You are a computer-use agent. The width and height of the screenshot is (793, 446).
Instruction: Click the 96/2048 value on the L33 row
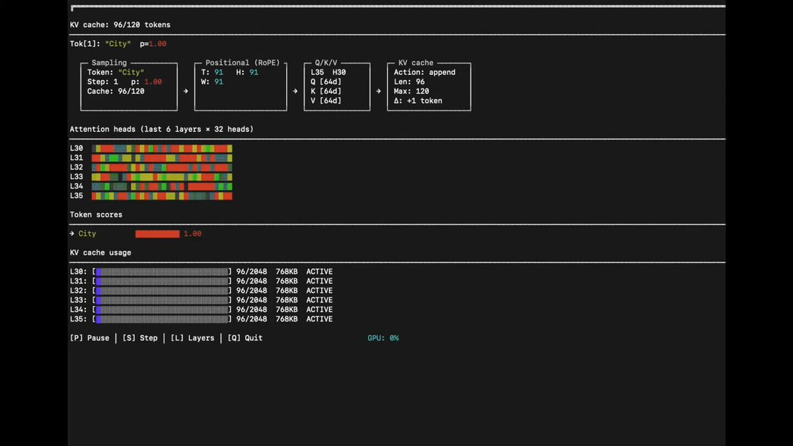coord(252,300)
